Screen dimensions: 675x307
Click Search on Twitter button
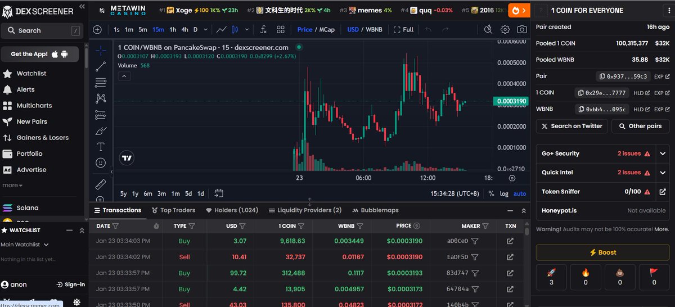[571, 126]
